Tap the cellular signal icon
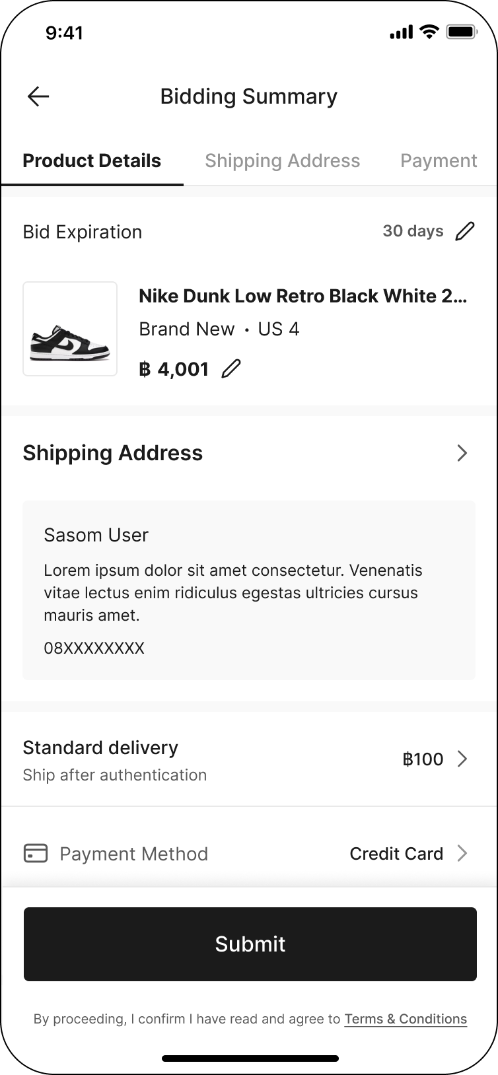The height and width of the screenshot is (1075, 498). pyautogui.click(x=401, y=32)
